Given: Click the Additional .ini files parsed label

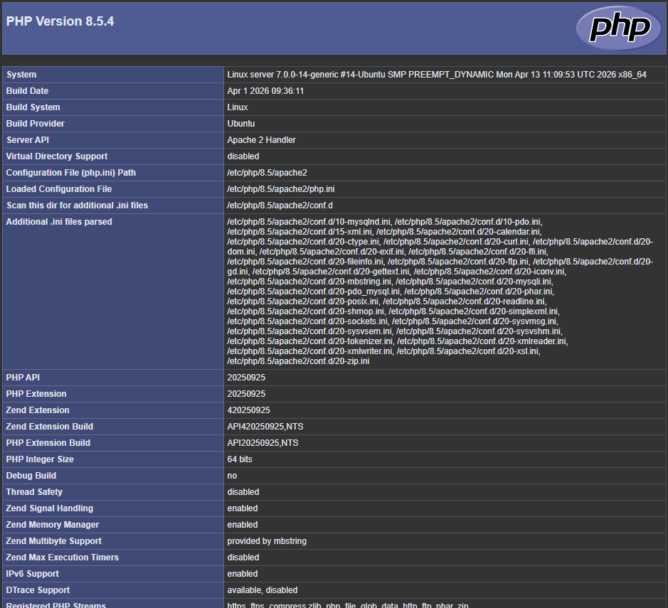Looking at the screenshot, I should coord(59,222).
